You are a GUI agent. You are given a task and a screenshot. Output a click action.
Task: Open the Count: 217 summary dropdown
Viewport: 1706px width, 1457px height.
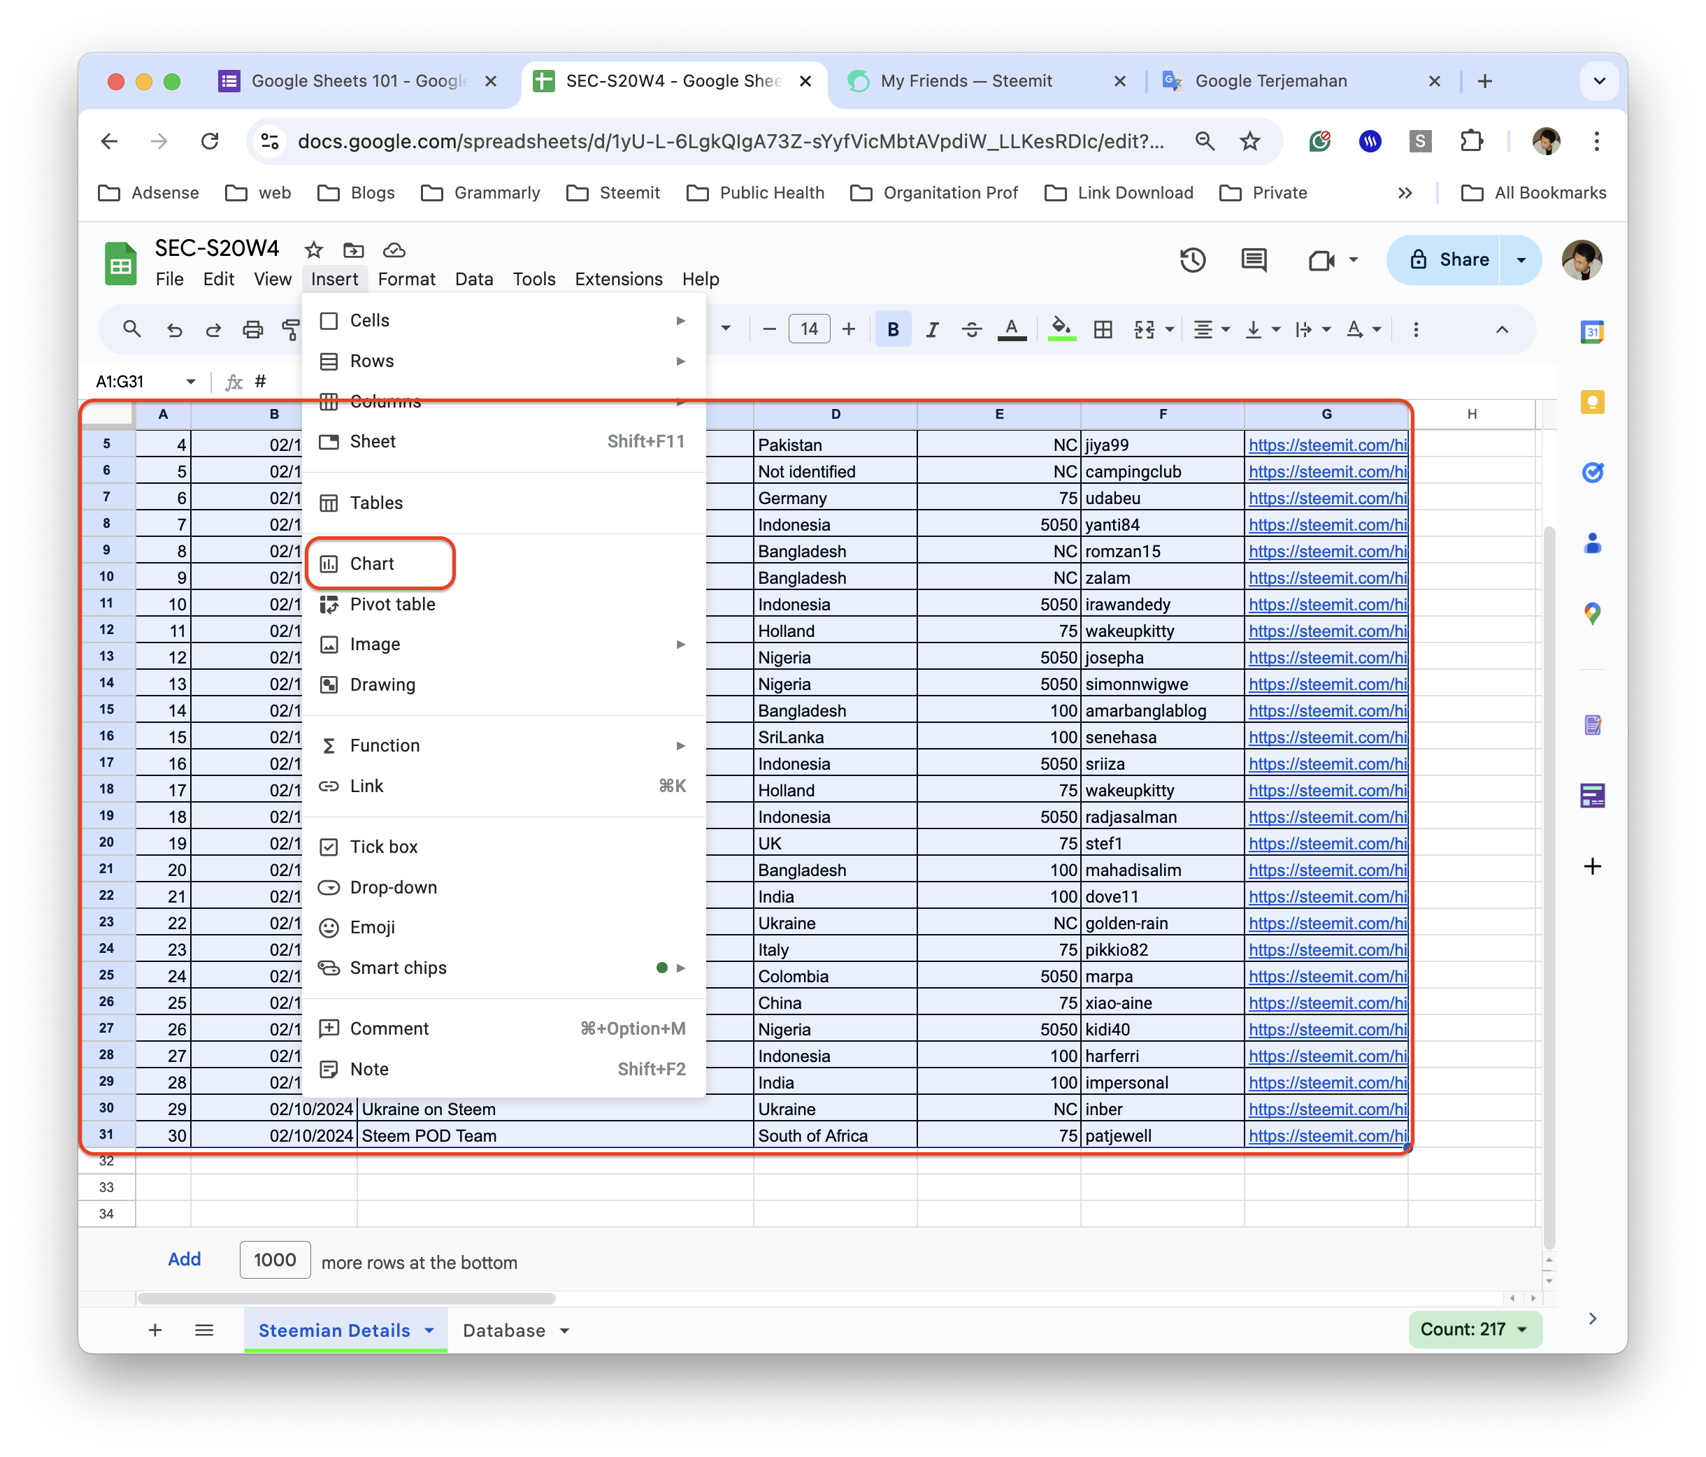pyautogui.click(x=1474, y=1330)
